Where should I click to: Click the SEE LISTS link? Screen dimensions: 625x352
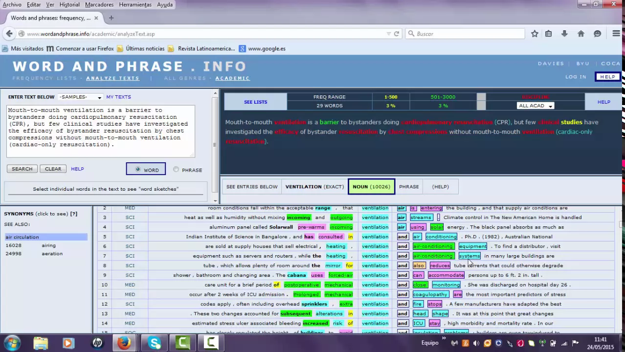[x=255, y=102]
